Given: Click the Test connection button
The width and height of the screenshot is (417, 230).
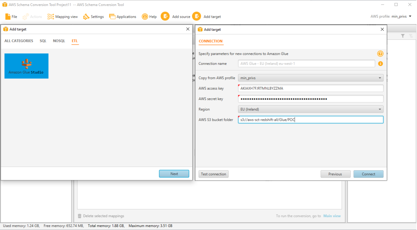Looking at the screenshot, I should (x=213, y=174).
